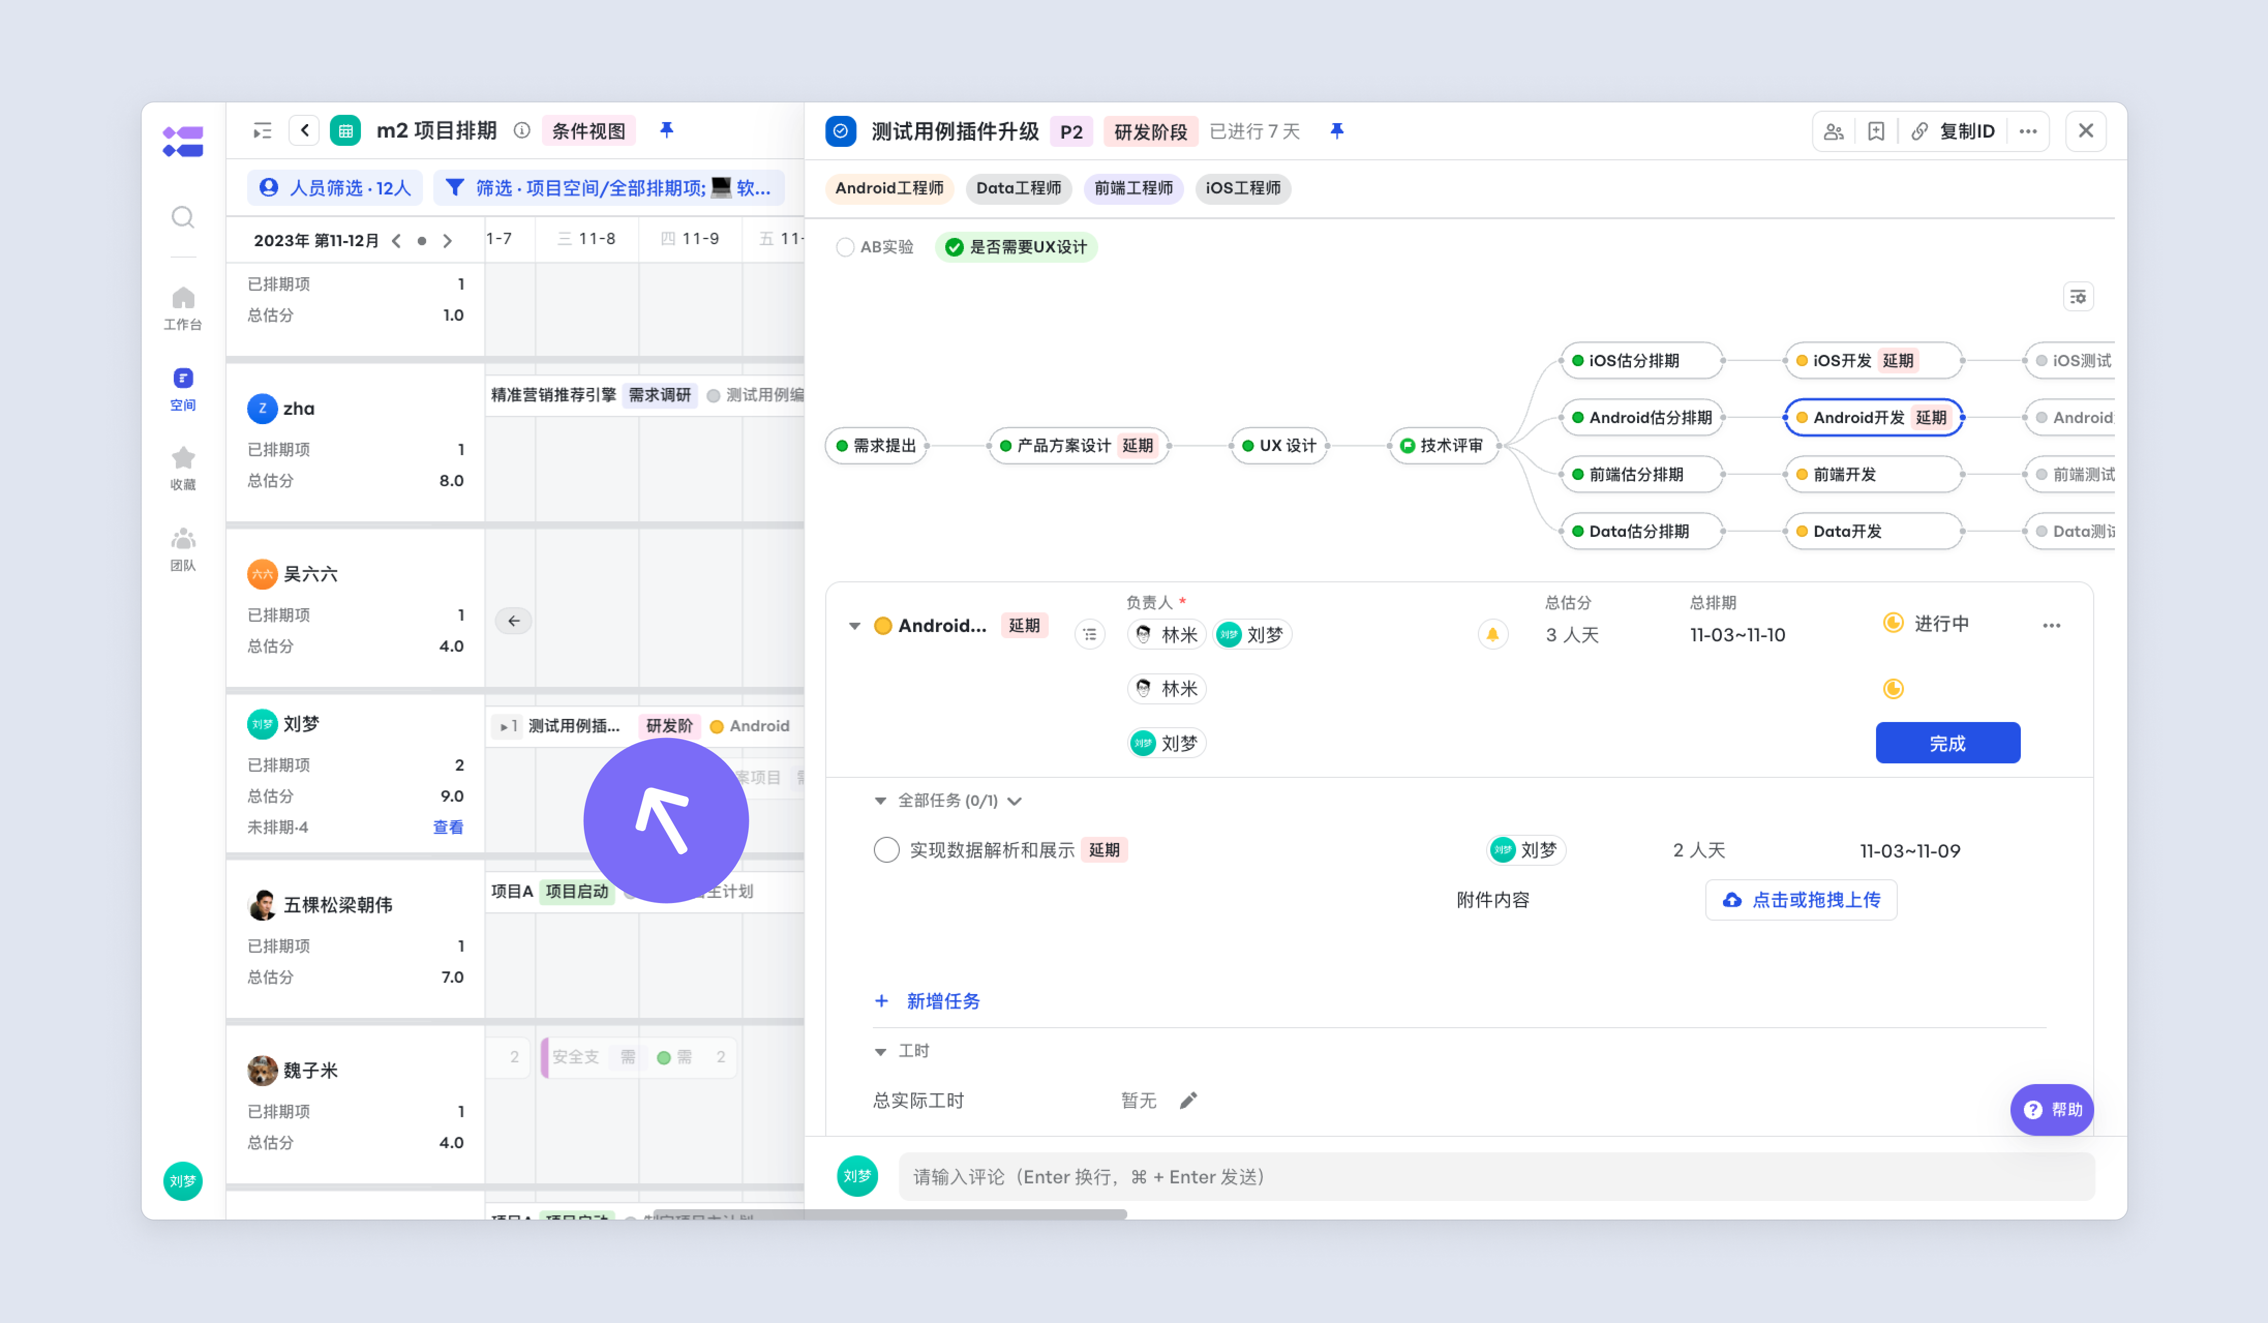Click the left arrow button in schedule grid
The width and height of the screenshot is (2268, 1323).
(513, 621)
